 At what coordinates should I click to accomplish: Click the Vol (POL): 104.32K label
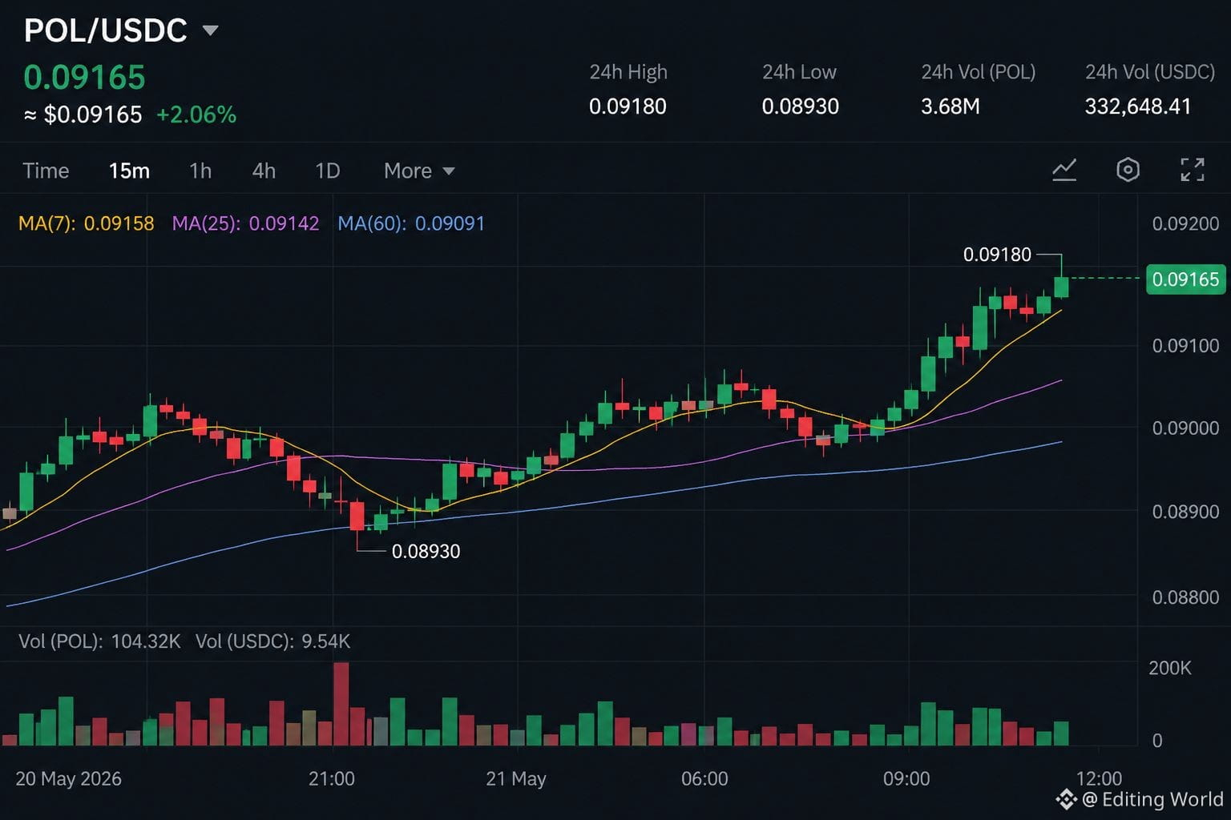[99, 641]
